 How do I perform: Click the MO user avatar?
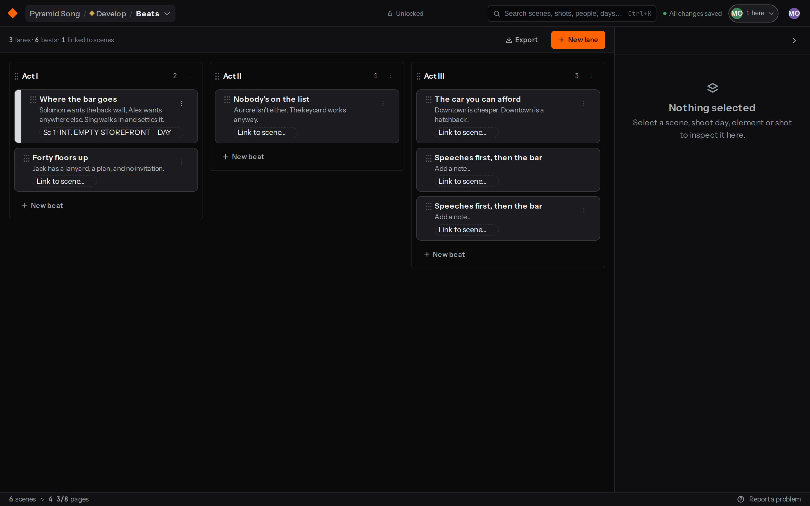[794, 13]
